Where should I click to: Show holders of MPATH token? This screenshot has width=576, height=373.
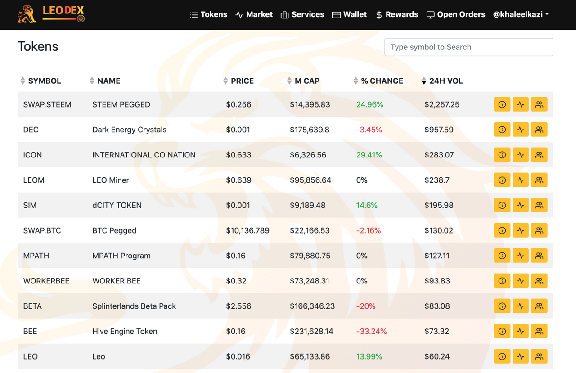coord(539,256)
